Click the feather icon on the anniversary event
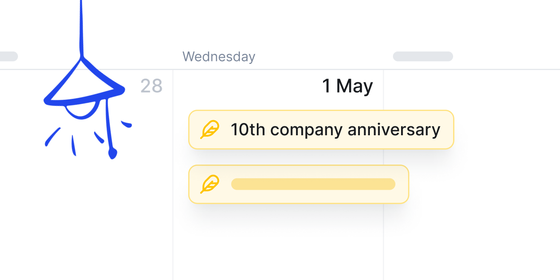Screen dimensions: 560x280 pyautogui.click(x=210, y=130)
